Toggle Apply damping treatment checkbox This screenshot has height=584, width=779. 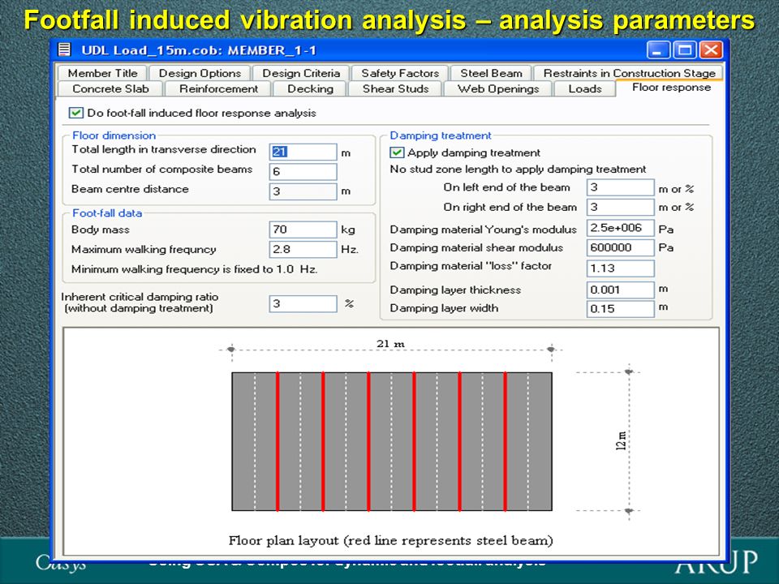397,152
